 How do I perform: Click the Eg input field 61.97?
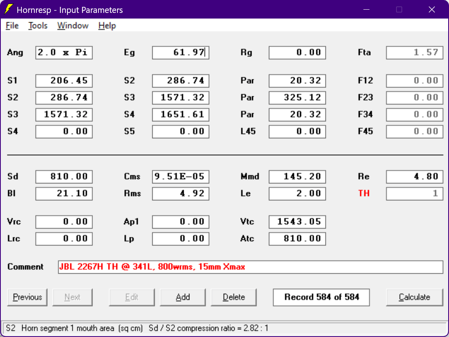click(180, 52)
